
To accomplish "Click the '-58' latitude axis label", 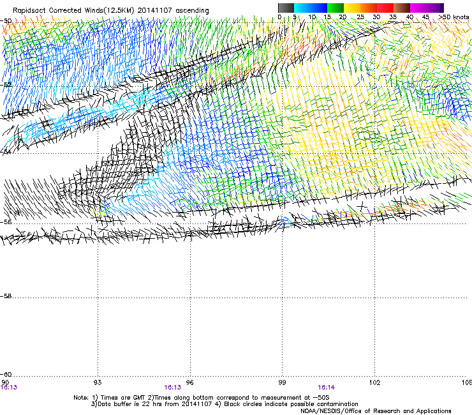I will 6,296.
